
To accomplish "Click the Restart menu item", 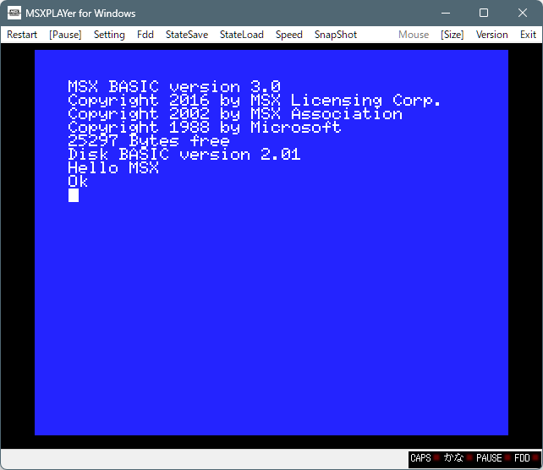I will (x=22, y=35).
